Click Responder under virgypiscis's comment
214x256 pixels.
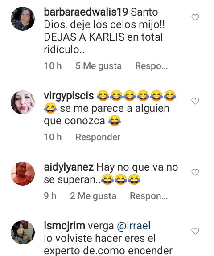[98, 137]
